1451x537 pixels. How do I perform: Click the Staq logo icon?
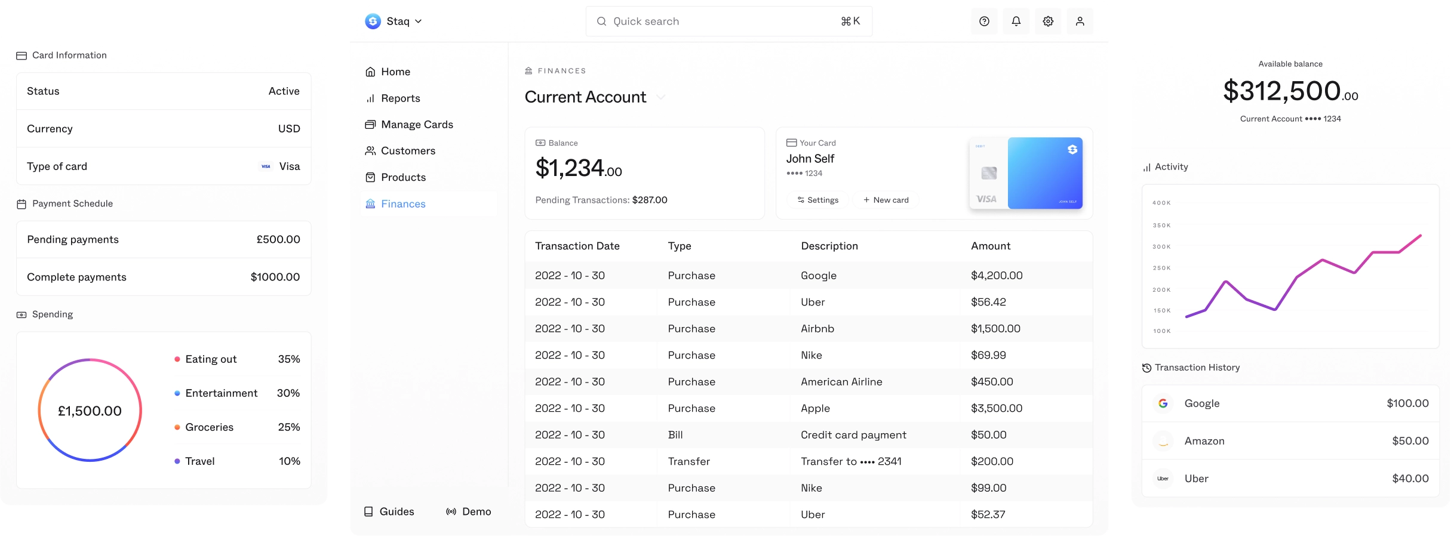pyautogui.click(x=373, y=21)
